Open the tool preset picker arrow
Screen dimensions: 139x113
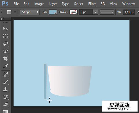coord(15,12)
